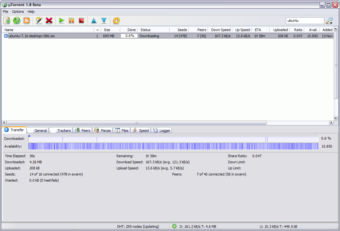Click the D: 161.2 kB/s status entry

click(198, 227)
